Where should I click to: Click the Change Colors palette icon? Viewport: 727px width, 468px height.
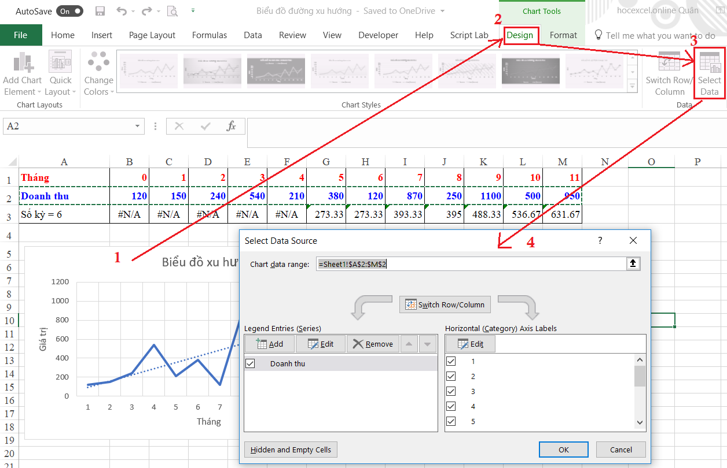pyautogui.click(x=98, y=73)
